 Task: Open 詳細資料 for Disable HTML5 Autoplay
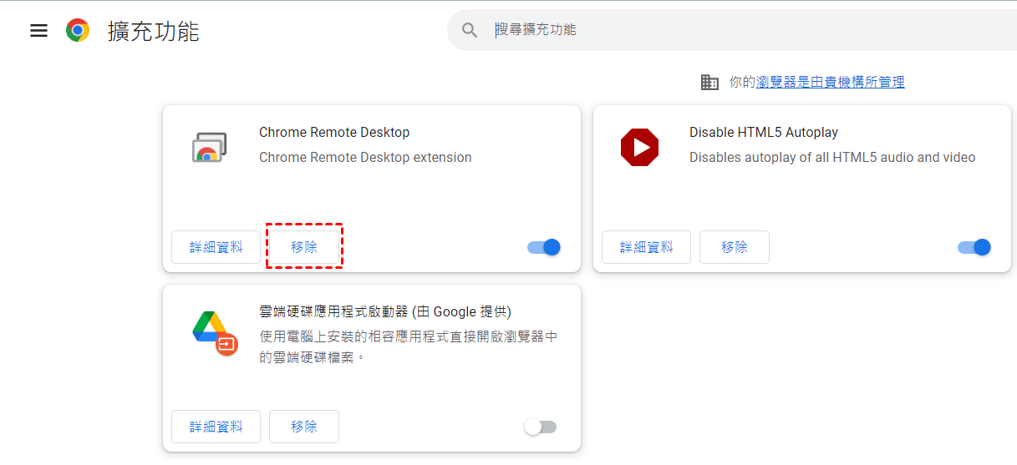coord(646,247)
